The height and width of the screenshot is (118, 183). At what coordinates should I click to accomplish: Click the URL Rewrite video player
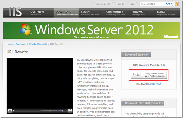point(40,86)
